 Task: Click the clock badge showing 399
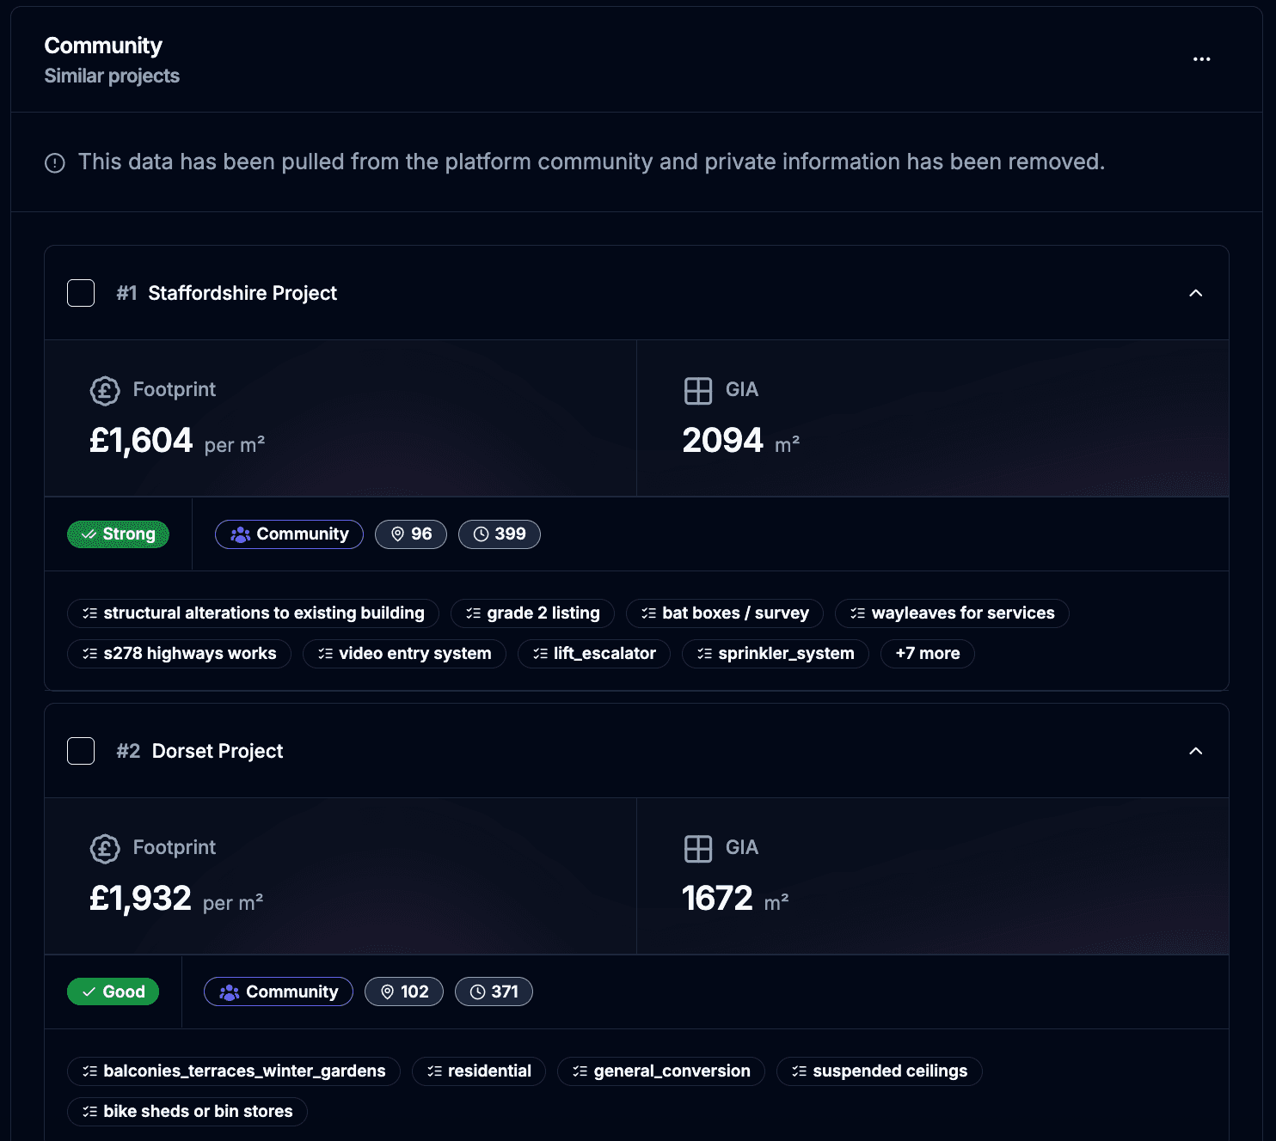[x=500, y=534]
